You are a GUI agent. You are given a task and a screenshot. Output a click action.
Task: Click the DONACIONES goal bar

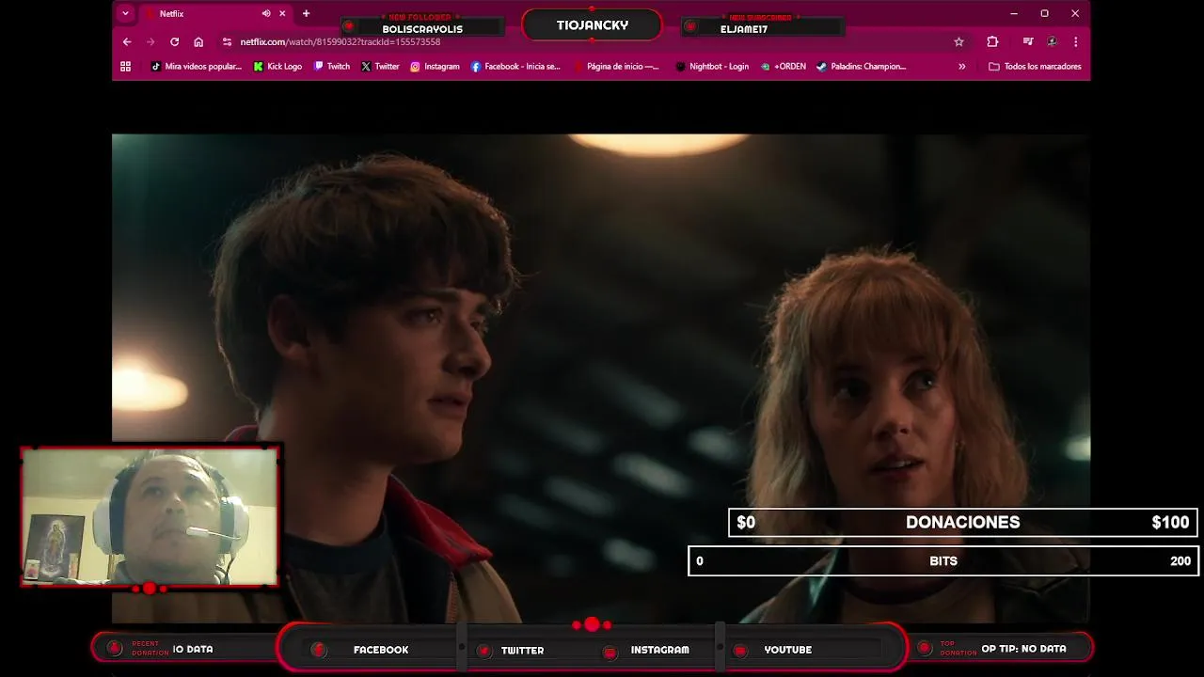[x=963, y=523]
